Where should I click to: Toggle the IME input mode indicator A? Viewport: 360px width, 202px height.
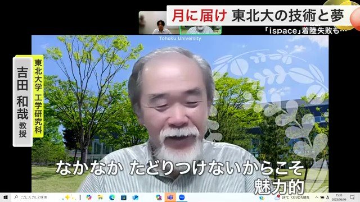327,197
